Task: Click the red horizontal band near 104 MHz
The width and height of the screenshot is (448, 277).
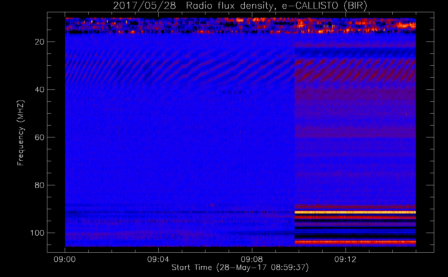Action: pos(355,242)
